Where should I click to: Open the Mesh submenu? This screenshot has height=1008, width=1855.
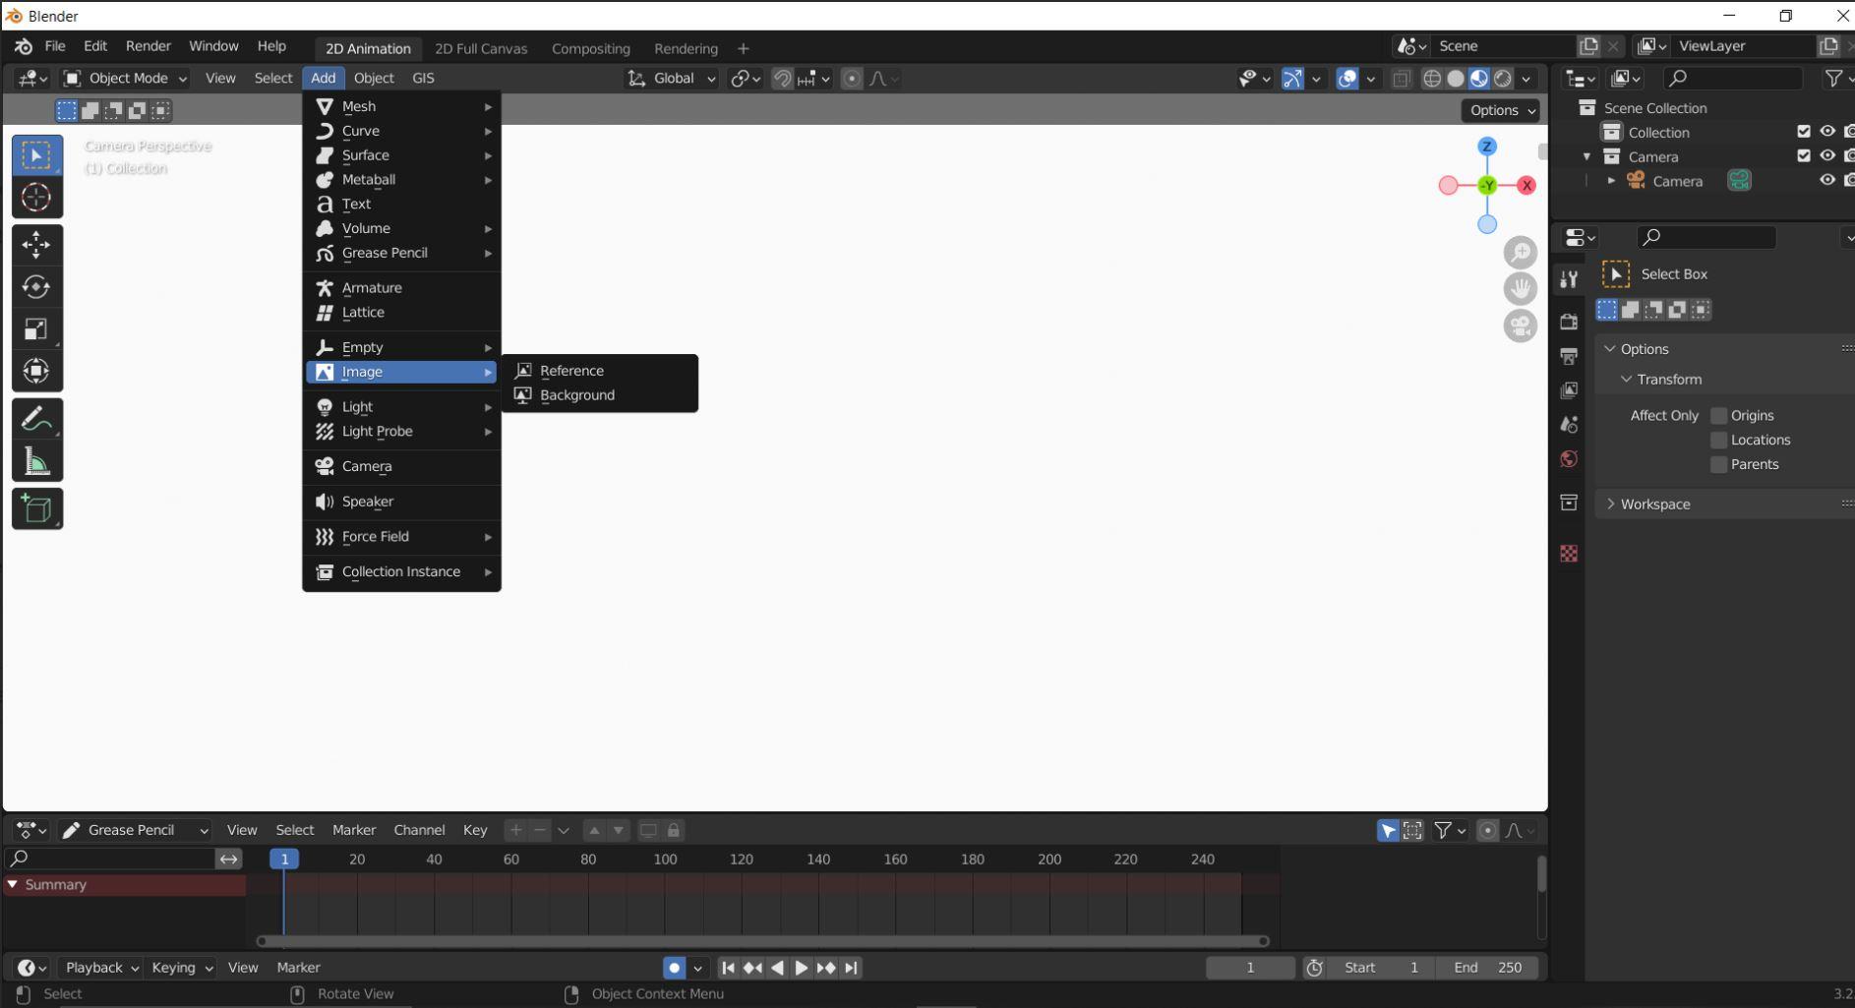point(401,106)
